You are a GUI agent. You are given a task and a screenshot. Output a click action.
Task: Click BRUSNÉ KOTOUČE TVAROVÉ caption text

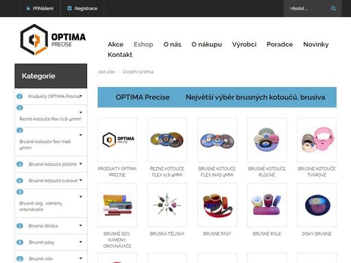[317, 172]
